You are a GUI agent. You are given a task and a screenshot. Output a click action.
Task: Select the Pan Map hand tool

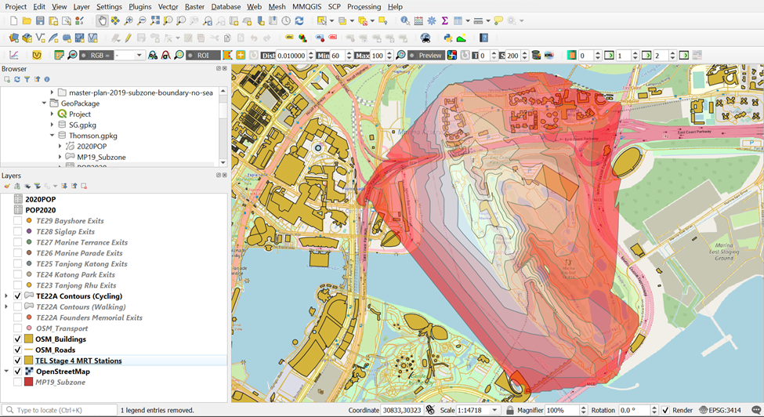coord(102,21)
